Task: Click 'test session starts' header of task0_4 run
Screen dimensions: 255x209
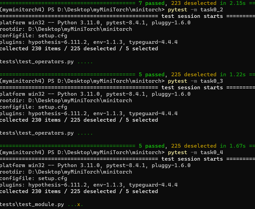Action: [192, 159]
